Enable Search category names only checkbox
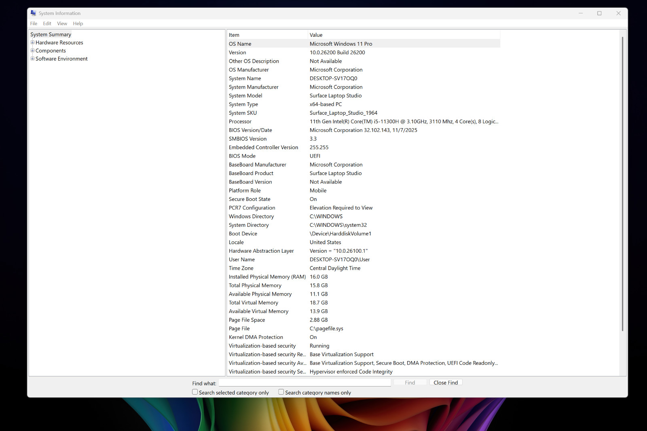 tap(281, 392)
